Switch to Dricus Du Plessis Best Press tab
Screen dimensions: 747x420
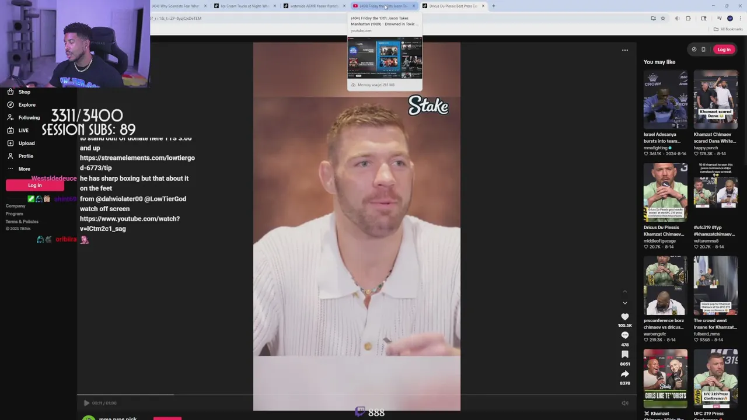coord(453,6)
